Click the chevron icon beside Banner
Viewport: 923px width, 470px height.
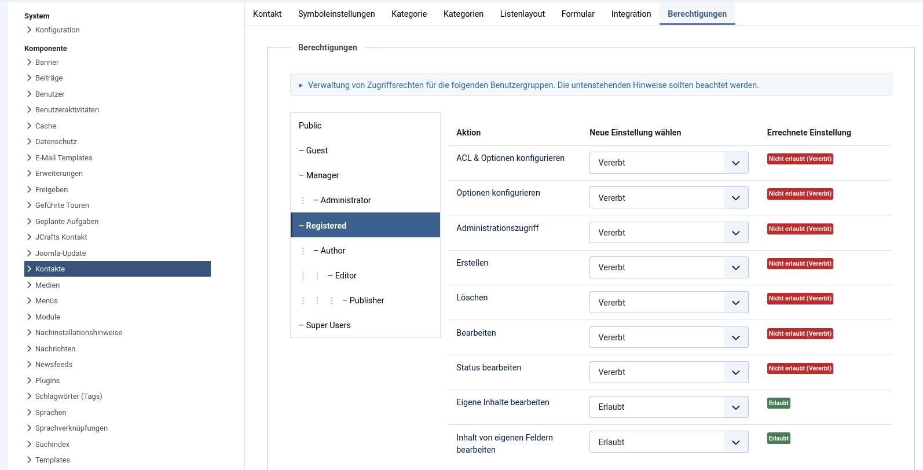coord(29,62)
